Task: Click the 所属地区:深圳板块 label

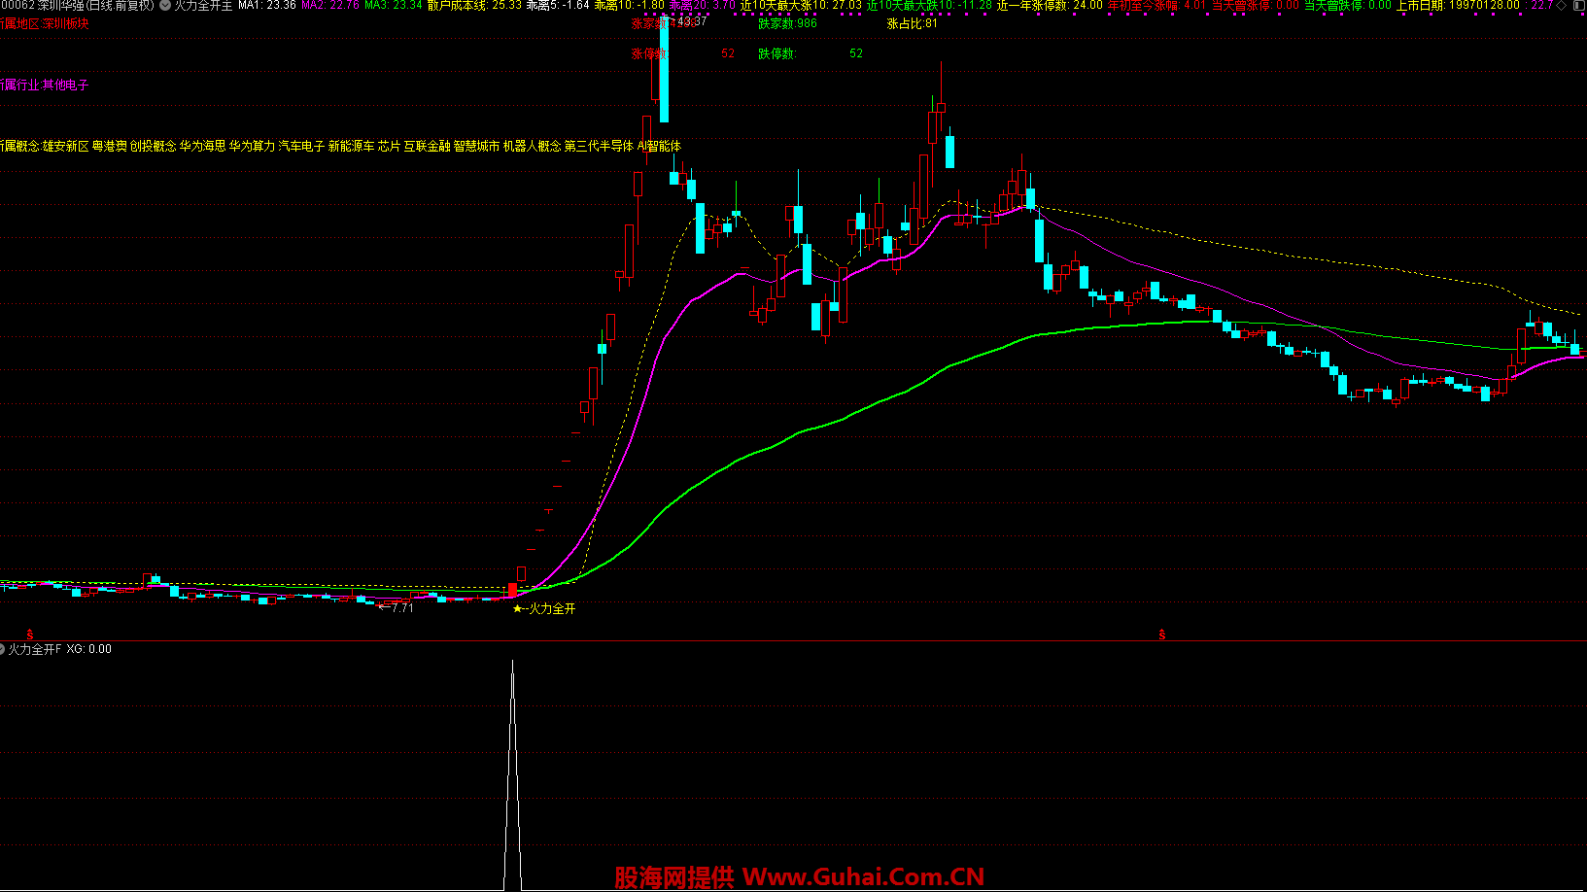Action: [x=45, y=23]
